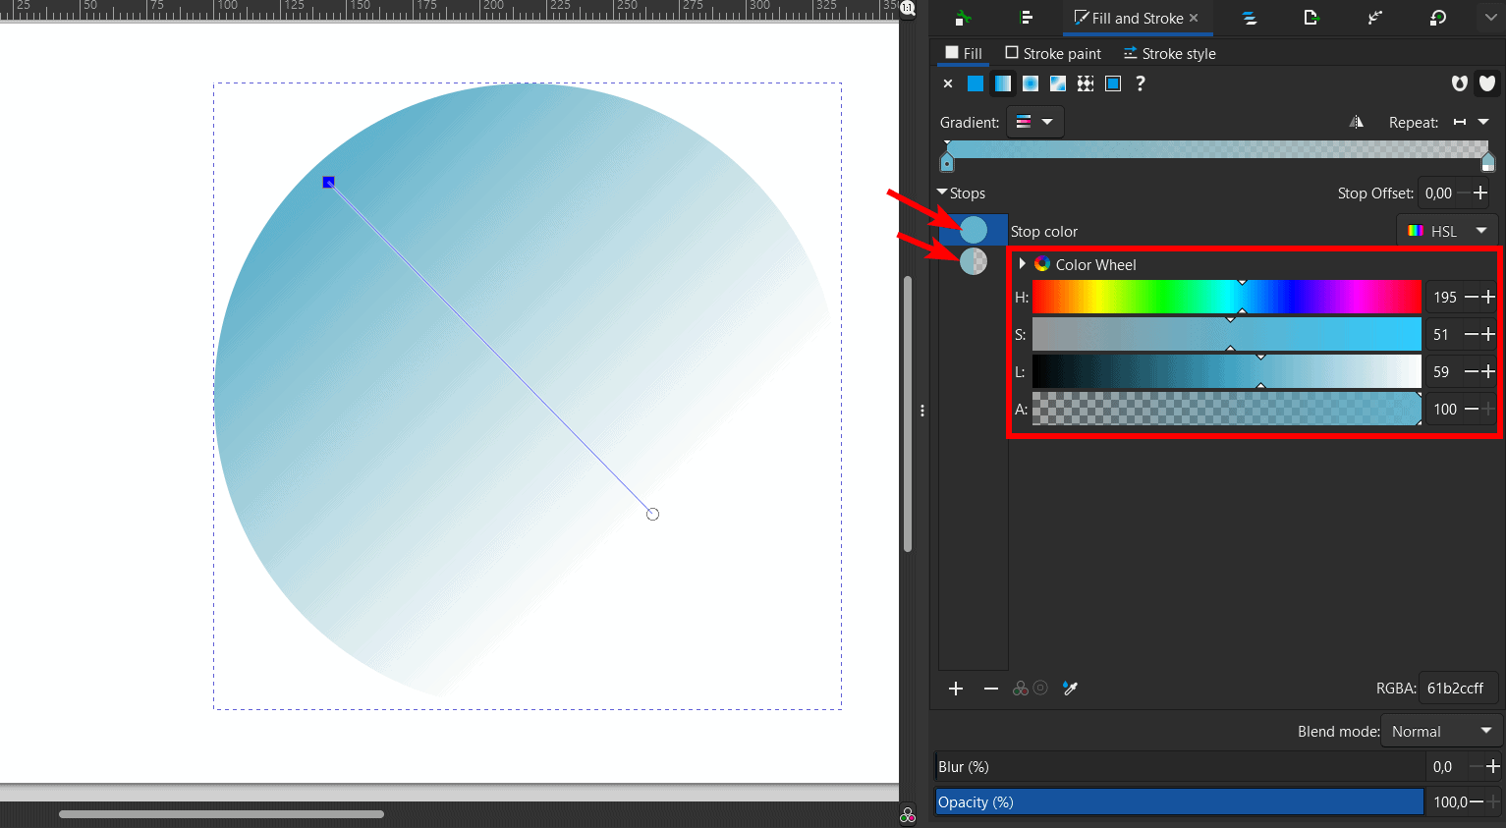Choose Mesh gradient fill
1506x828 pixels.
pos(1058,83)
